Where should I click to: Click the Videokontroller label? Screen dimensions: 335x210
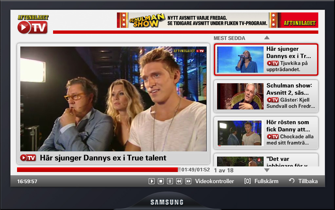coord(214,181)
